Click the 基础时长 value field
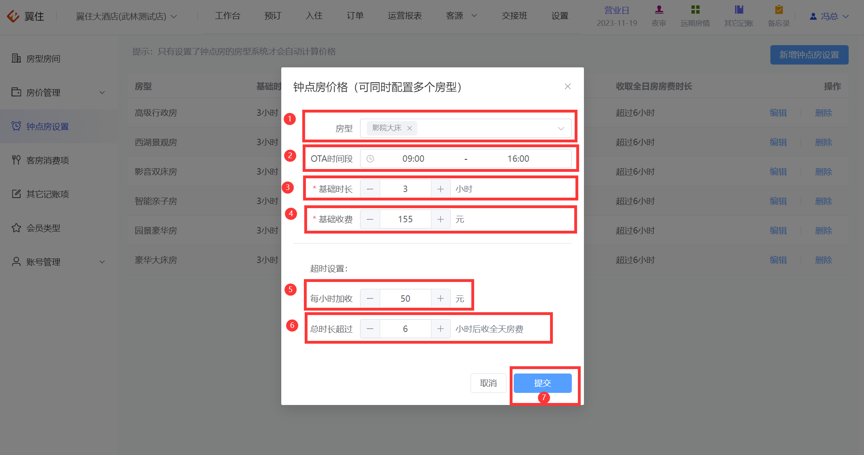Image resolution: width=864 pixels, height=455 pixels. pos(405,189)
